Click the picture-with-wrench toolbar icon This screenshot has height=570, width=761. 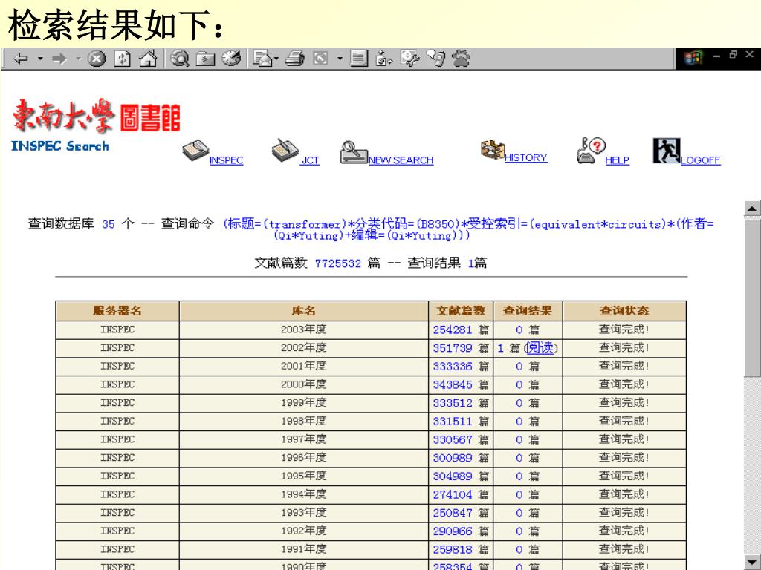coord(410,59)
